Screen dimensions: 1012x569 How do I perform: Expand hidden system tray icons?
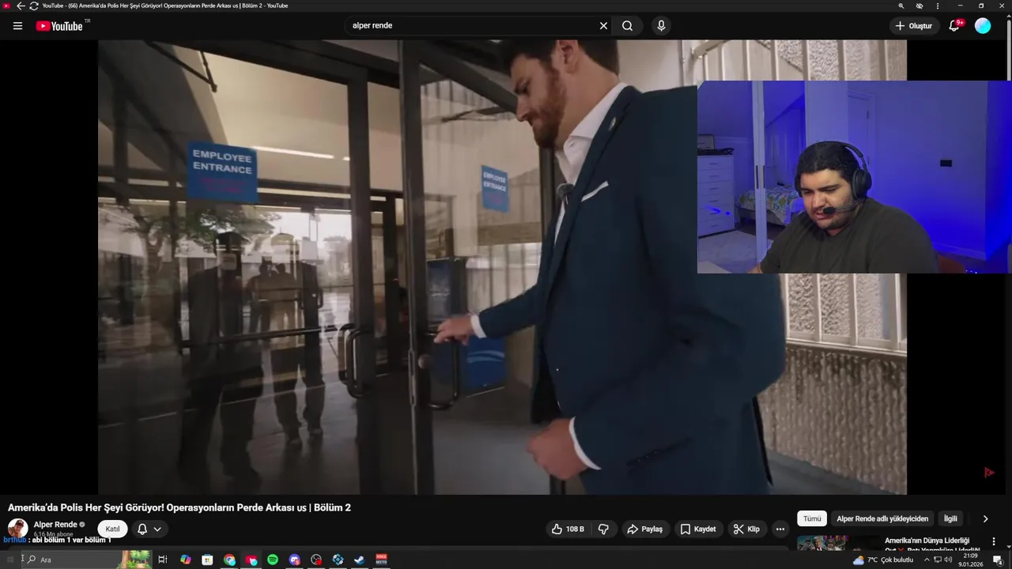point(927,560)
